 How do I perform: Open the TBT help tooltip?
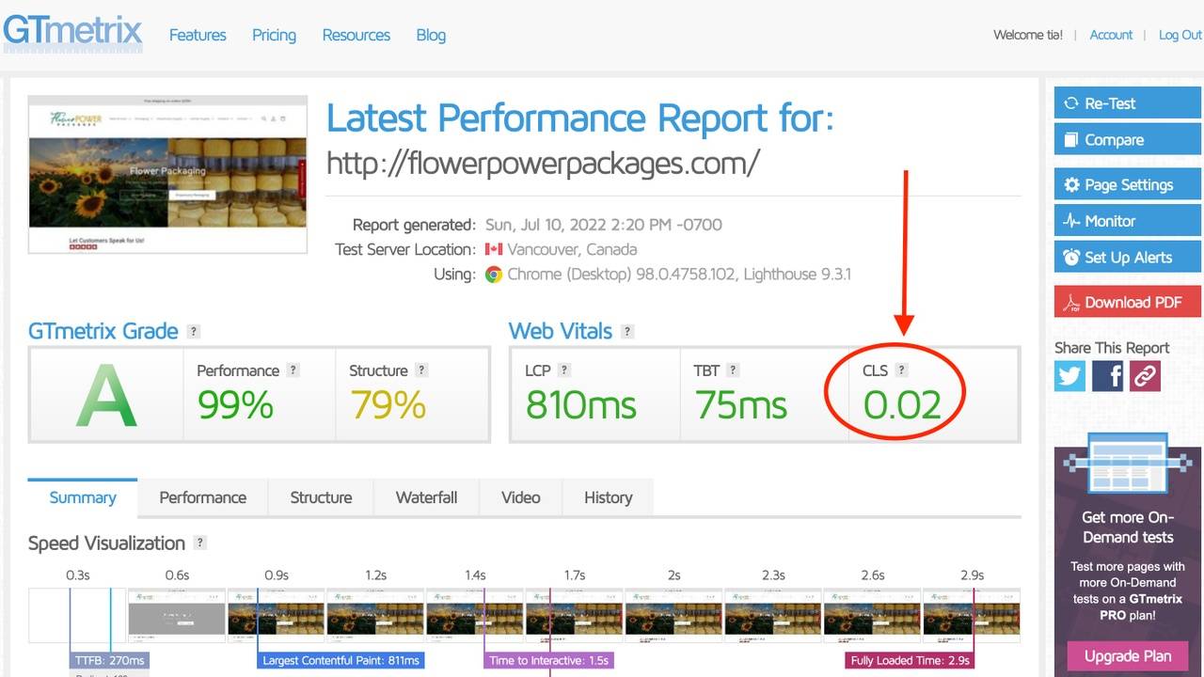click(x=735, y=370)
